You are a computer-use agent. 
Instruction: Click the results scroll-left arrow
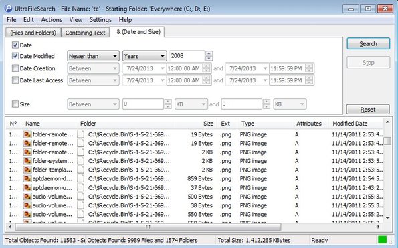[x=10, y=227]
